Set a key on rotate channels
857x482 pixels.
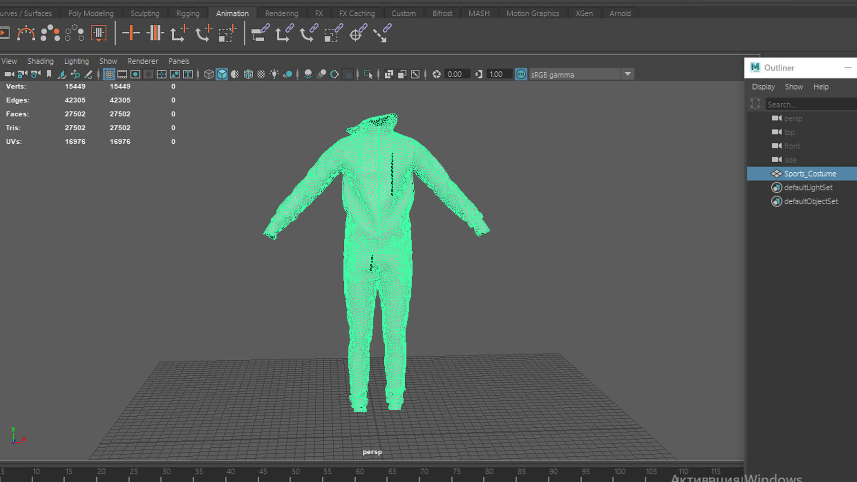(203, 33)
